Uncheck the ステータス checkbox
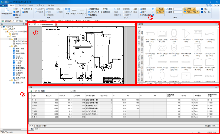 [x=202, y=12]
